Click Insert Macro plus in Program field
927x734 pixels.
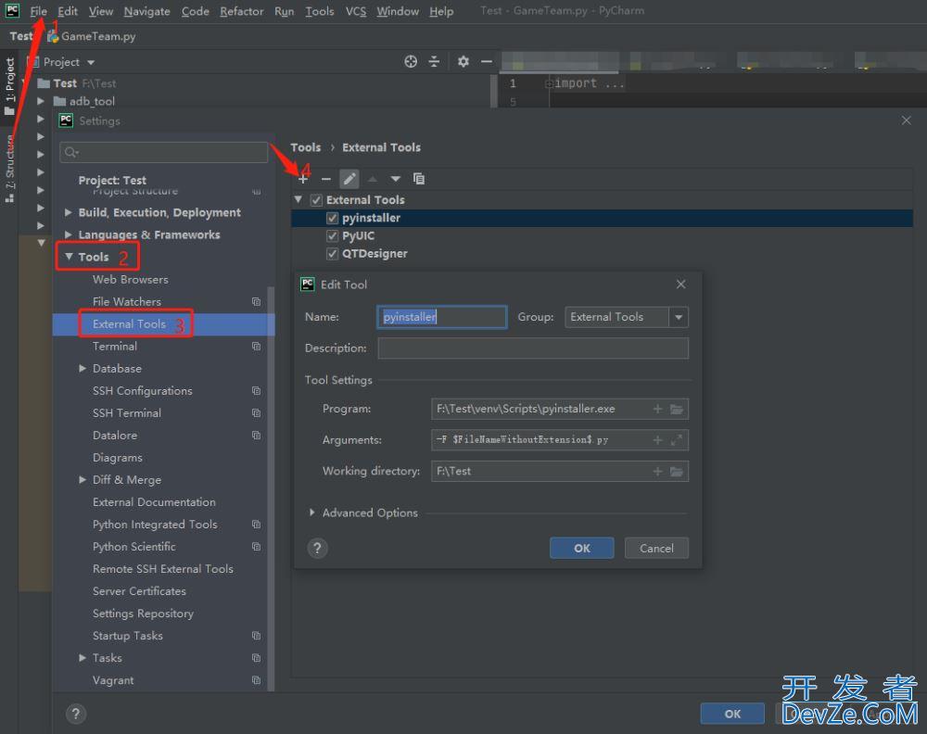(657, 409)
